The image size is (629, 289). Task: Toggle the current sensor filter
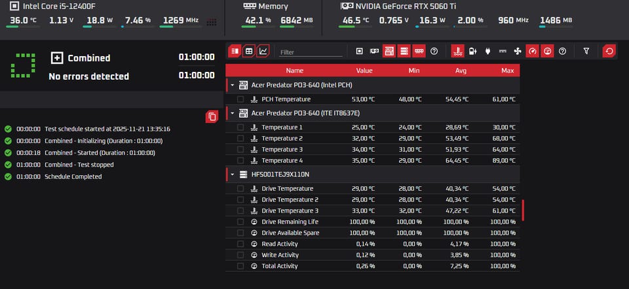503,51
